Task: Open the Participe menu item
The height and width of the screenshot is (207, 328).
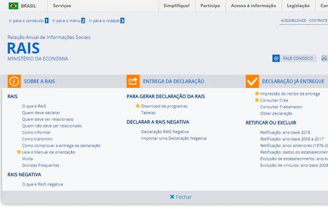Action: 211,6
